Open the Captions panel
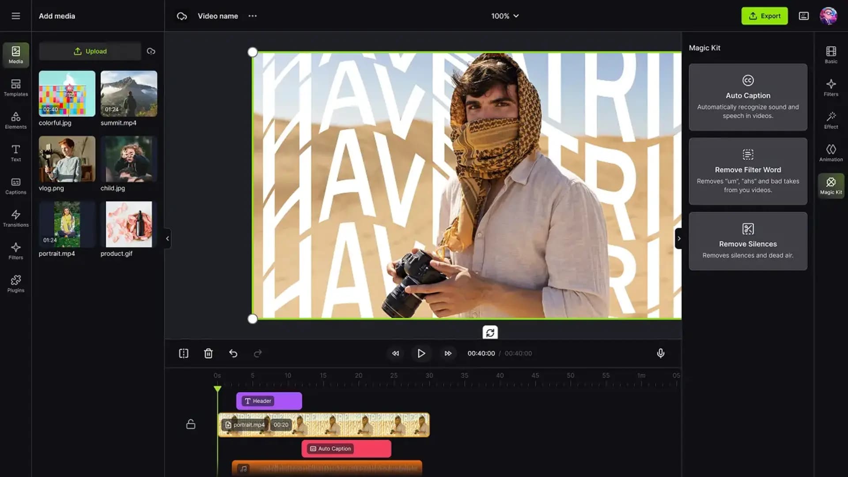The height and width of the screenshot is (477, 848). (x=16, y=185)
